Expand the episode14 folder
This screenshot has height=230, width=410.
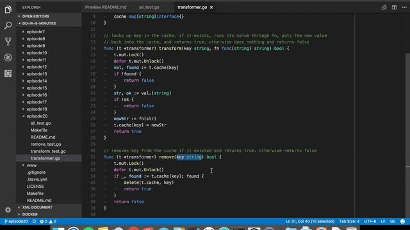point(49,81)
